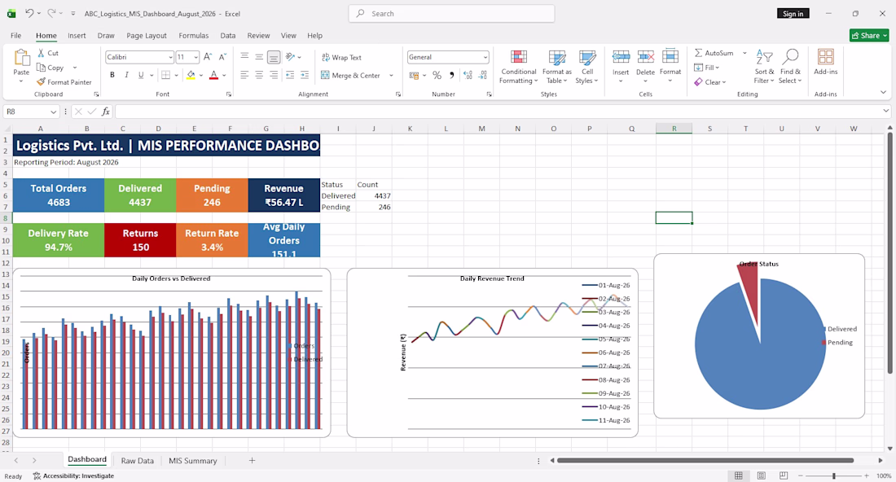The image size is (896, 482).
Task: Click in the Search box
Action: click(451, 14)
